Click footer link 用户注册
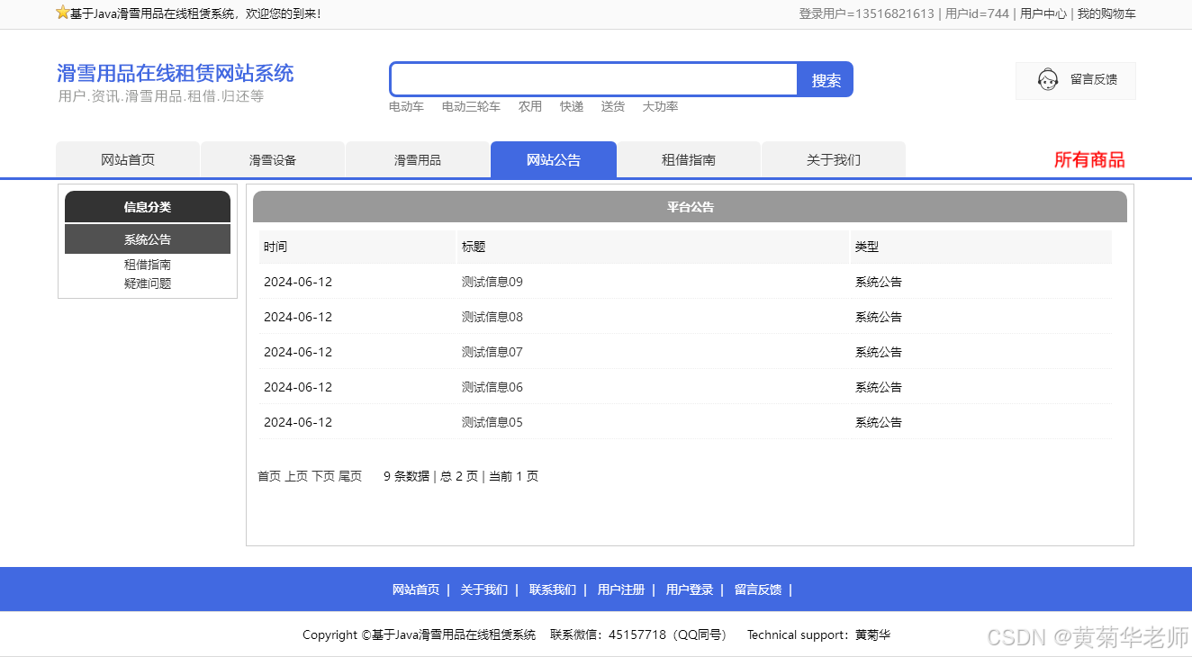Image resolution: width=1192 pixels, height=657 pixels. click(x=621, y=589)
